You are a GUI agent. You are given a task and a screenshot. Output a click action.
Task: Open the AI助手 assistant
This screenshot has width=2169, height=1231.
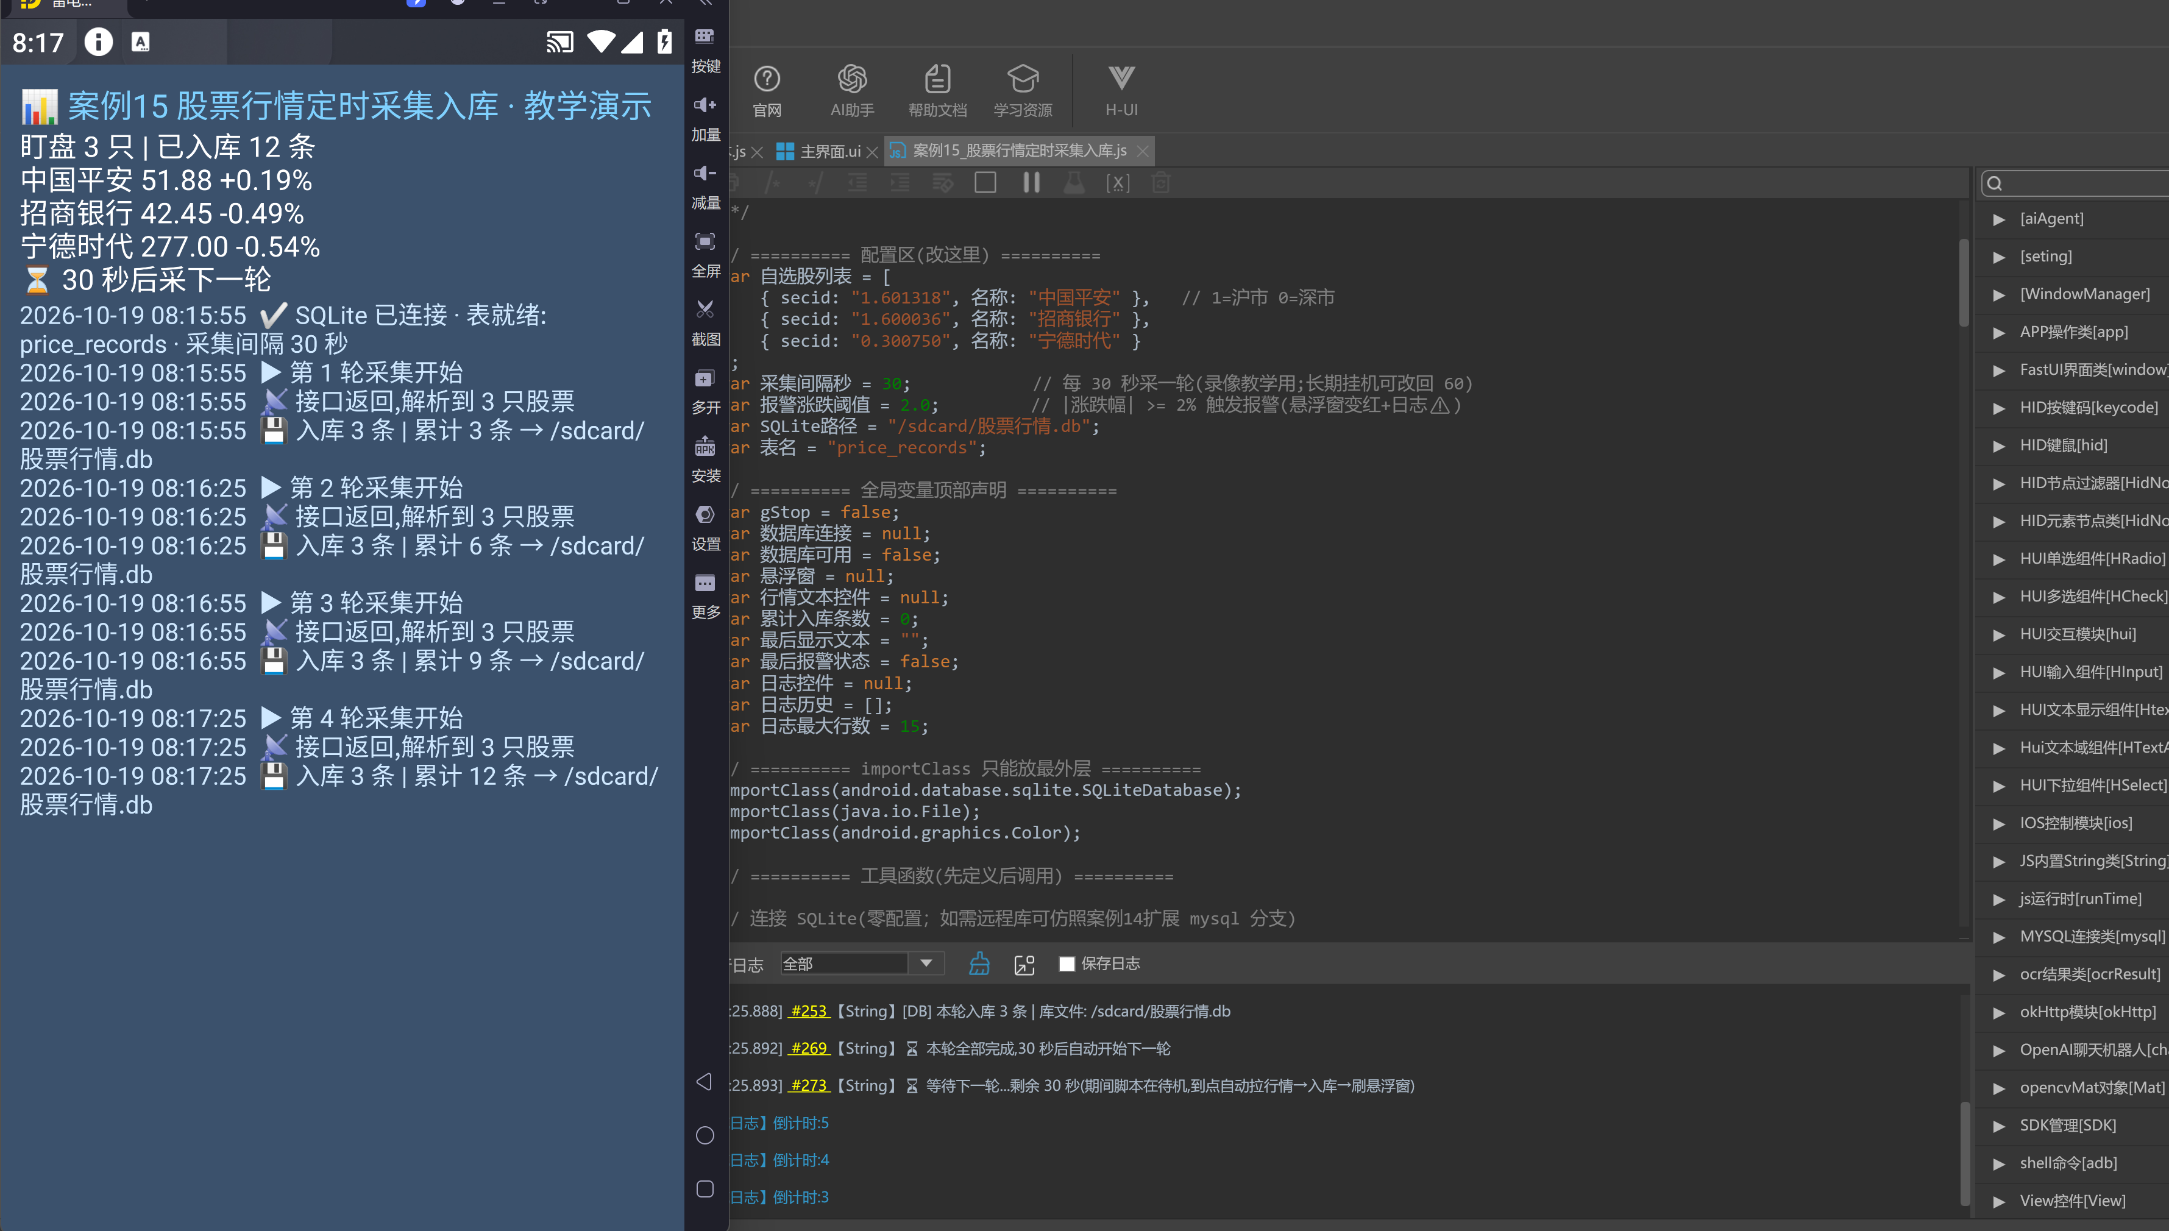852,90
